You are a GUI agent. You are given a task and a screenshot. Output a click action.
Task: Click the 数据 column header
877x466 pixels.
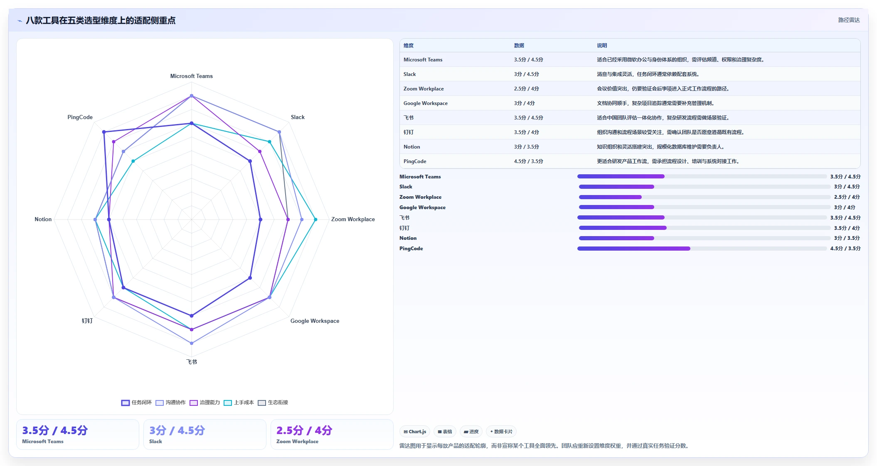click(519, 46)
